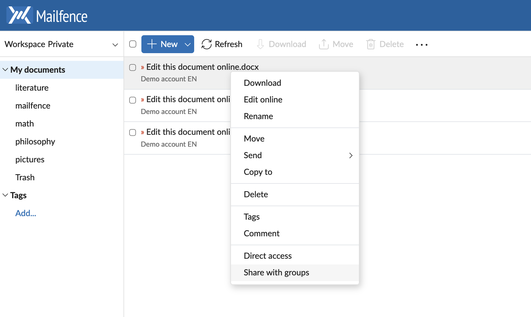The height and width of the screenshot is (317, 531).
Task: Click Demo account EN under first document
Action: [x=169, y=79]
